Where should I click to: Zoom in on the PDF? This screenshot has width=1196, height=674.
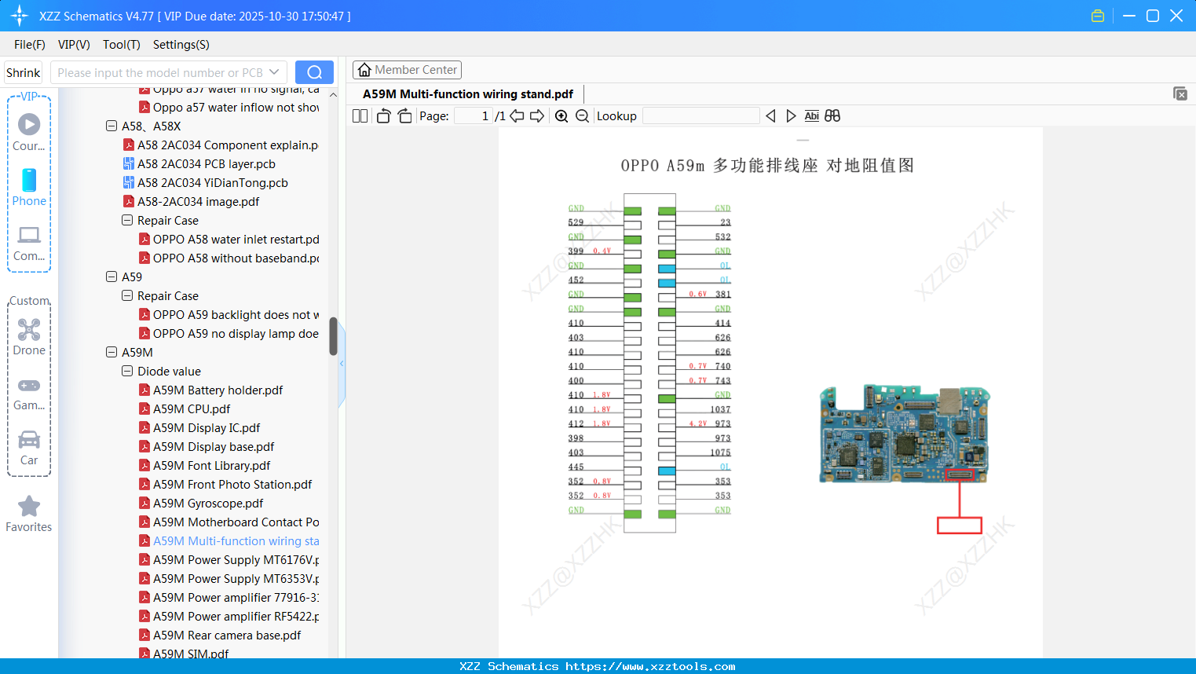[561, 115]
